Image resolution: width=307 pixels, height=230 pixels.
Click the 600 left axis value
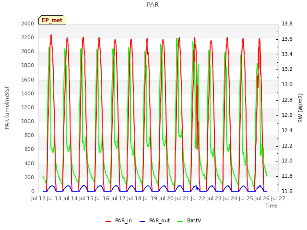29,149
